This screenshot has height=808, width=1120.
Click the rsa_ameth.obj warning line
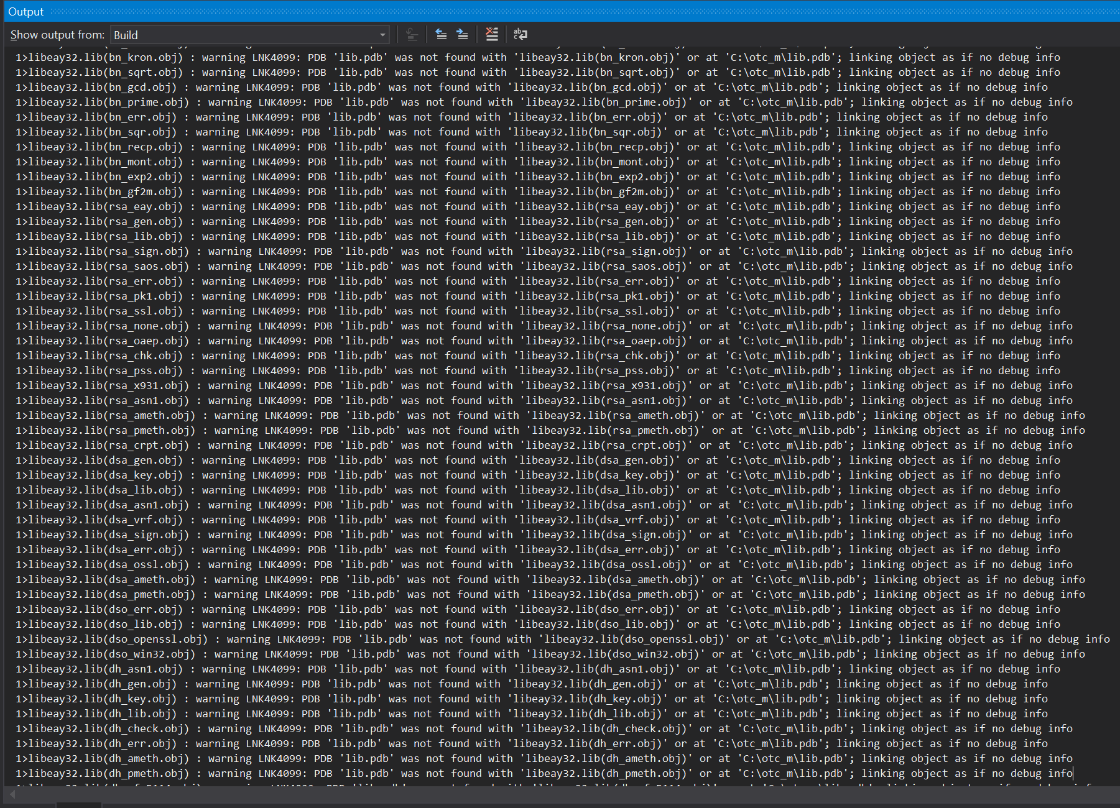coord(550,415)
